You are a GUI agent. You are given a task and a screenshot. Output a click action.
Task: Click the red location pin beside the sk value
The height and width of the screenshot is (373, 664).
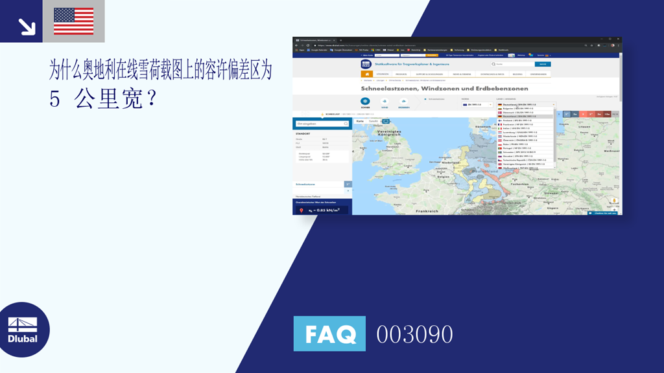click(x=302, y=209)
